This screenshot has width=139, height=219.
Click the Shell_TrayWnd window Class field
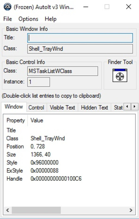80,49
